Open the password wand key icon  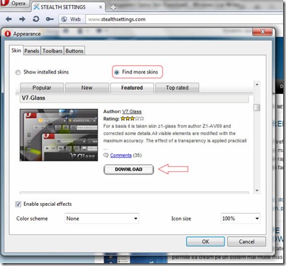click(x=50, y=19)
